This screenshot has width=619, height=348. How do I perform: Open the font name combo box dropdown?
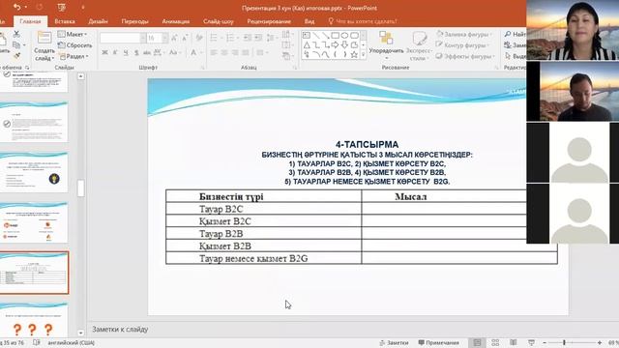pyautogui.click(x=142, y=38)
